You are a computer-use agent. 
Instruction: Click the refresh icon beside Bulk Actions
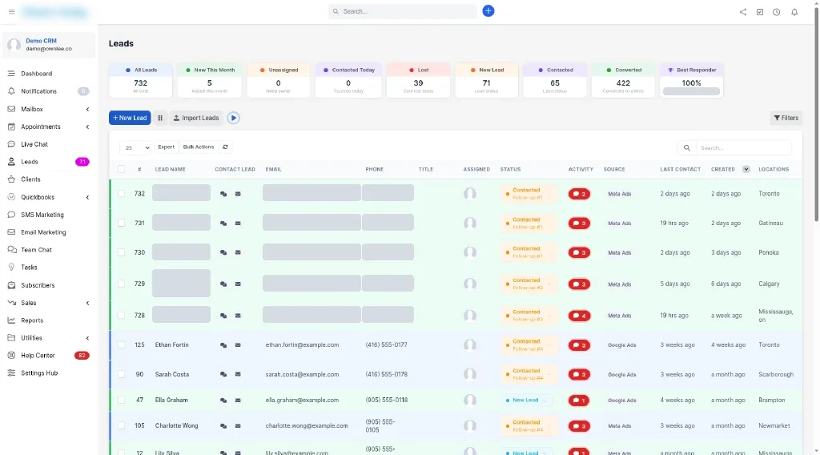(225, 147)
